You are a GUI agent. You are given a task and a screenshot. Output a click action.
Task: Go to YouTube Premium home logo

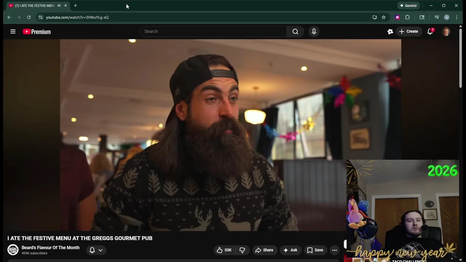coord(37,32)
